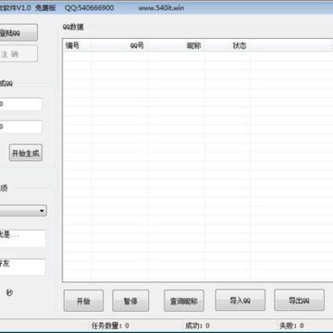
Task: Click the 开始生成 button
Action: tap(26, 153)
